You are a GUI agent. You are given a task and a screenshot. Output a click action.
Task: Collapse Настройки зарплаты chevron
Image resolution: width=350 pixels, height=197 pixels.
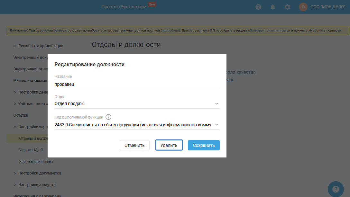15,127
